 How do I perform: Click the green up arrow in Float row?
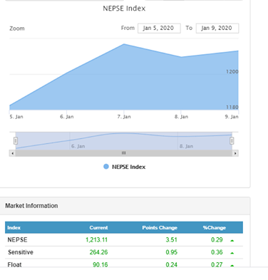[232, 265]
